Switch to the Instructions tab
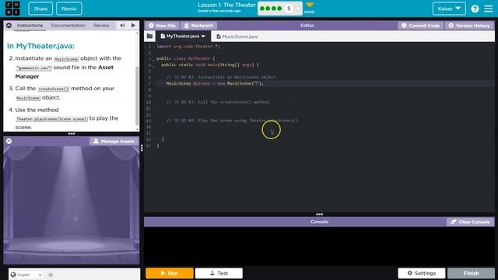This screenshot has width=498, height=280. [30, 26]
